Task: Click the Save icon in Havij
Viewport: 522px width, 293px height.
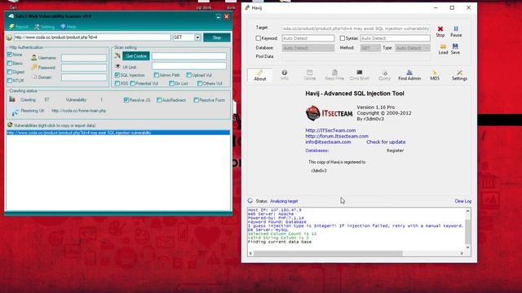Action: (x=455, y=46)
